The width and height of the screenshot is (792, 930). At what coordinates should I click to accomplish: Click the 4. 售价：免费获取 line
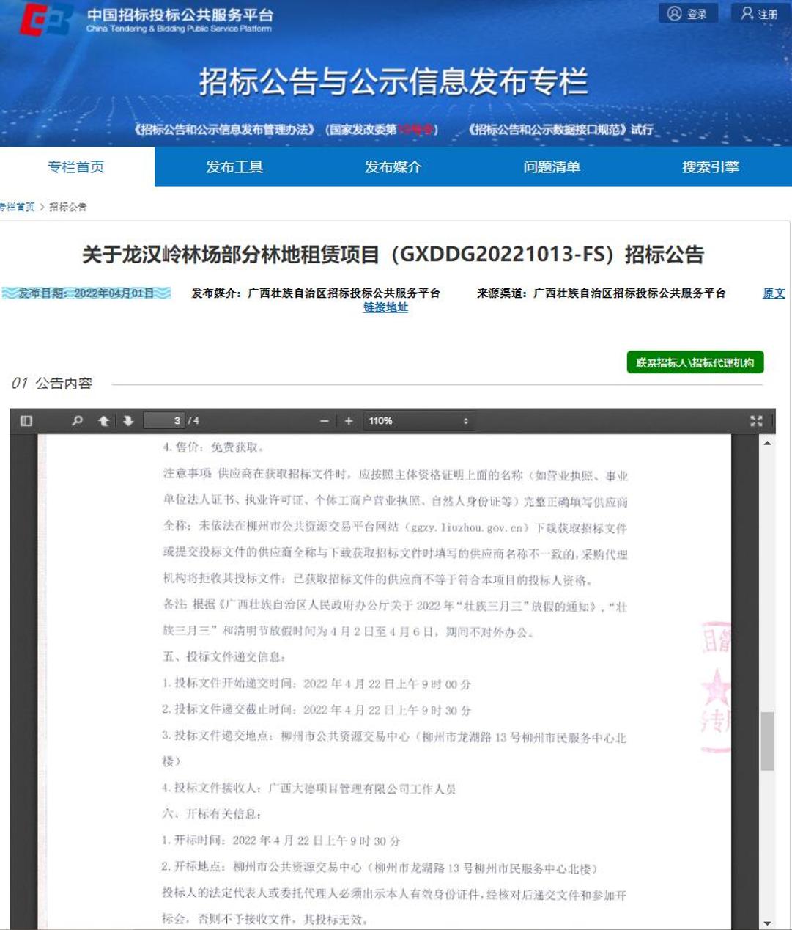(x=213, y=447)
